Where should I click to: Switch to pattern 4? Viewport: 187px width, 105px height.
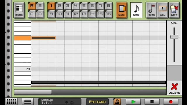(76, 6)
